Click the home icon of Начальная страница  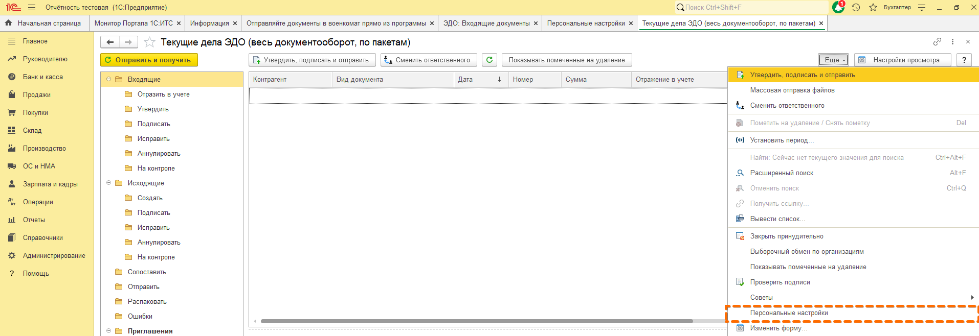point(8,23)
